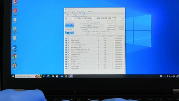Open Task View from taskbar
The width and height of the screenshot is (179, 101).
(44, 76)
